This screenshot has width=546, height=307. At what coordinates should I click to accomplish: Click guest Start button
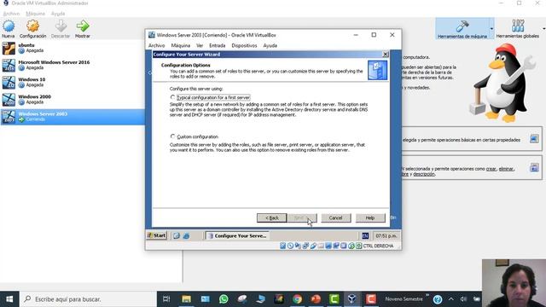157,235
